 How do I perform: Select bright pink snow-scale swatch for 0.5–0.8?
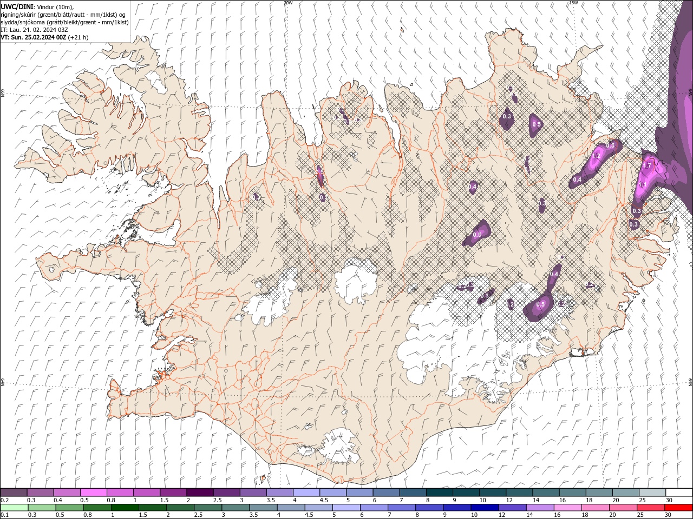click(x=93, y=493)
